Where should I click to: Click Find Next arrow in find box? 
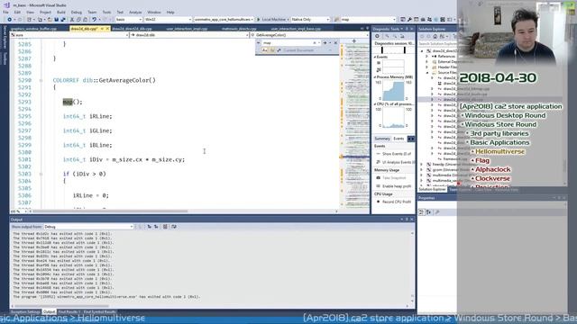click(x=325, y=43)
